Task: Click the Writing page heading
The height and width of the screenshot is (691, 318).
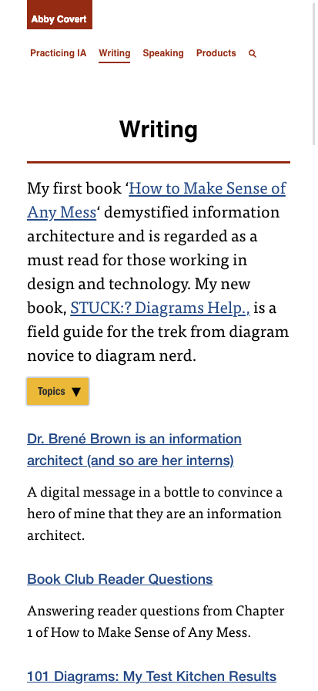Action: pyautogui.click(x=159, y=129)
